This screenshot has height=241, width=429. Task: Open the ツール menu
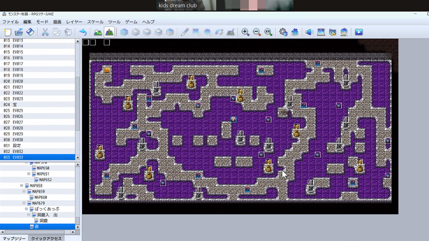pos(114,22)
